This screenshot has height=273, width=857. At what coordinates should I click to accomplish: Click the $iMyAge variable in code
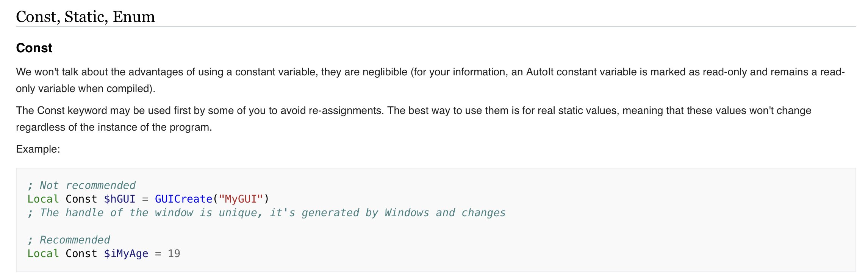pos(126,254)
